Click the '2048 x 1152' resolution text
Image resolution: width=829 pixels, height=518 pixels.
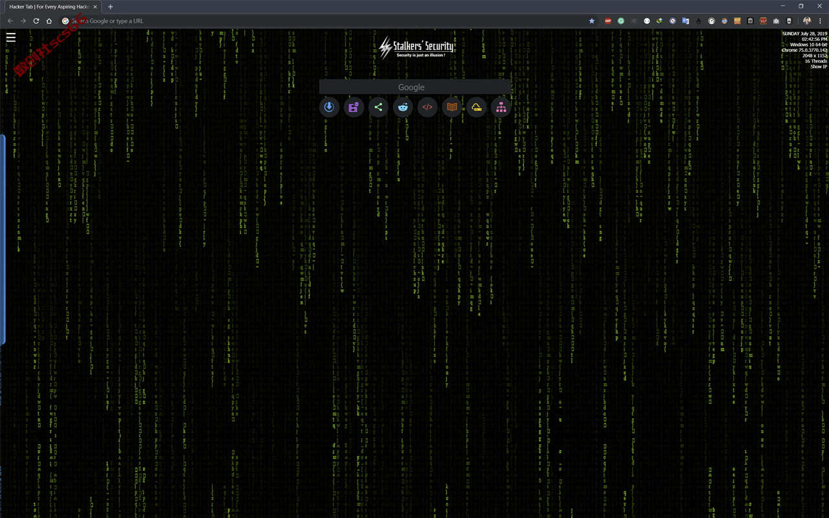click(x=815, y=56)
